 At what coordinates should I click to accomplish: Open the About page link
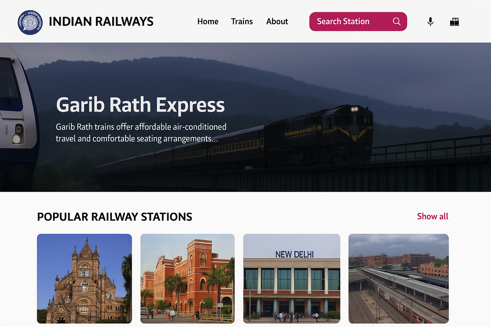277,21
